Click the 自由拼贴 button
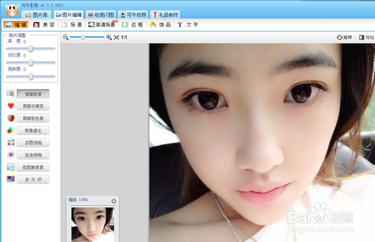 point(33,155)
